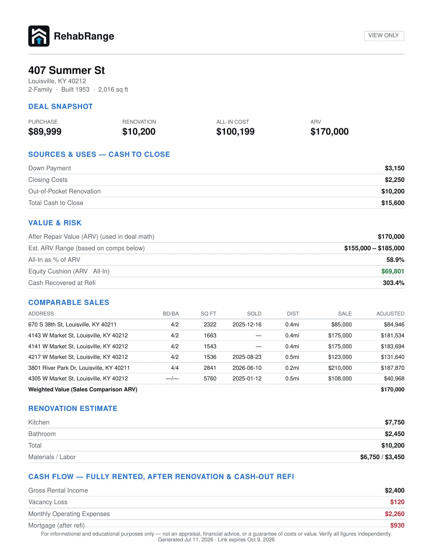Click the COMPARABLE SALES section heading
433x560 pixels.
tap(69, 302)
